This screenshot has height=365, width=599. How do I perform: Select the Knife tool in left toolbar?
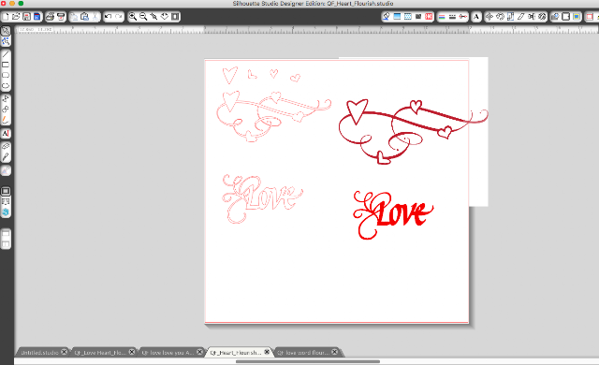pos(6,157)
